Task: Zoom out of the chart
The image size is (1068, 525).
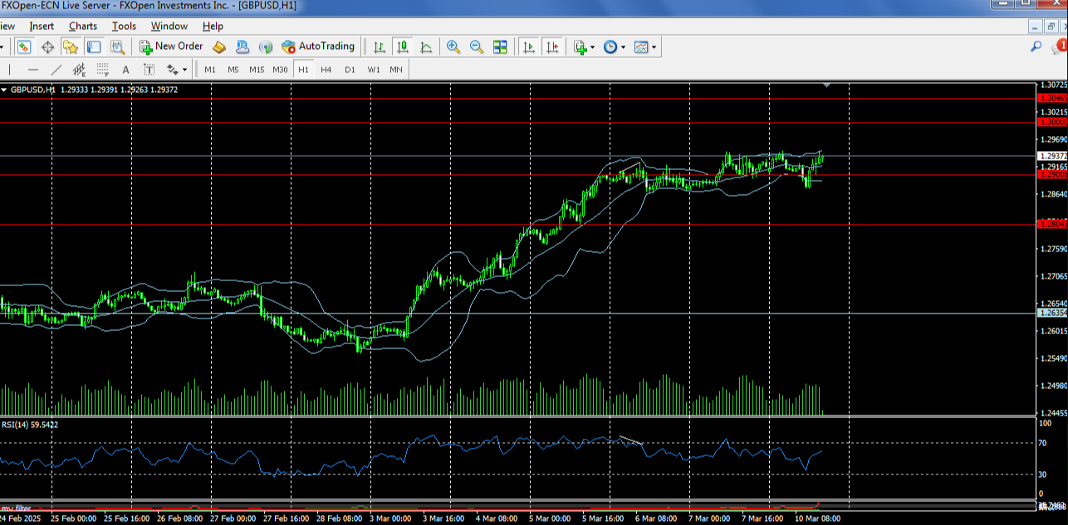Action: pos(477,47)
